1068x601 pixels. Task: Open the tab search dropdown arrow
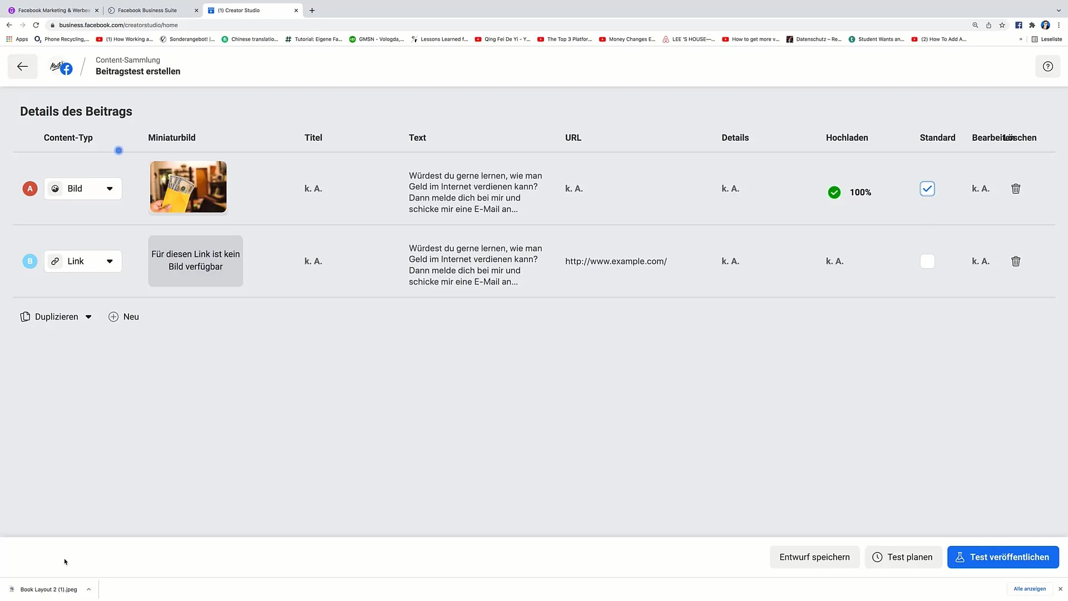1058,11
